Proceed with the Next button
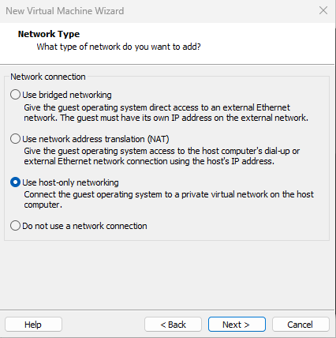336x338 pixels. 237,325
